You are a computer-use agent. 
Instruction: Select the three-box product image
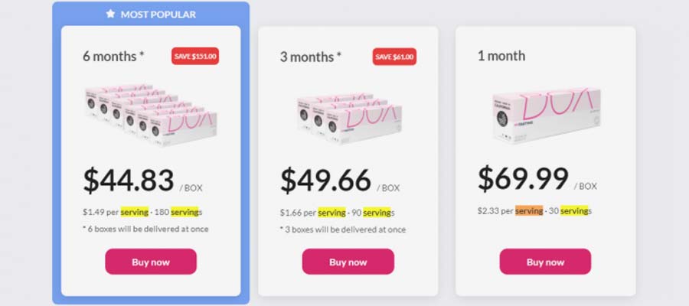[349, 117]
